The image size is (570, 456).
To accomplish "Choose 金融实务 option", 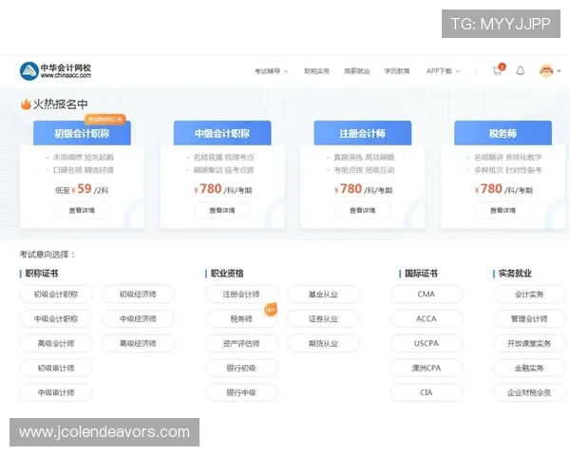I will pos(529,368).
